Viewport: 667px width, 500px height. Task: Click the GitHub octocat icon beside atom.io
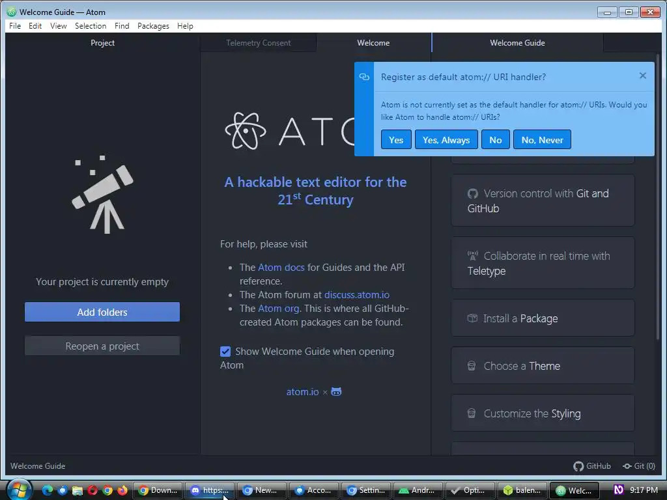point(336,391)
